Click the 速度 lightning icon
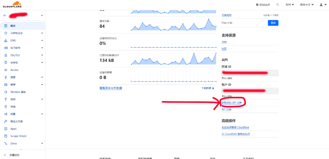 click(6, 77)
